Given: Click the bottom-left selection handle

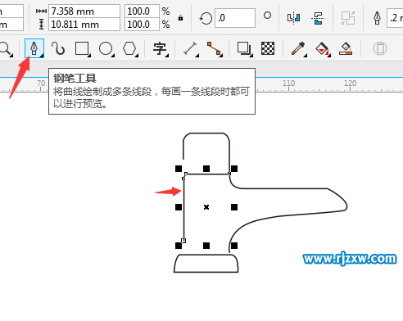Looking at the screenshot, I should (x=179, y=246).
